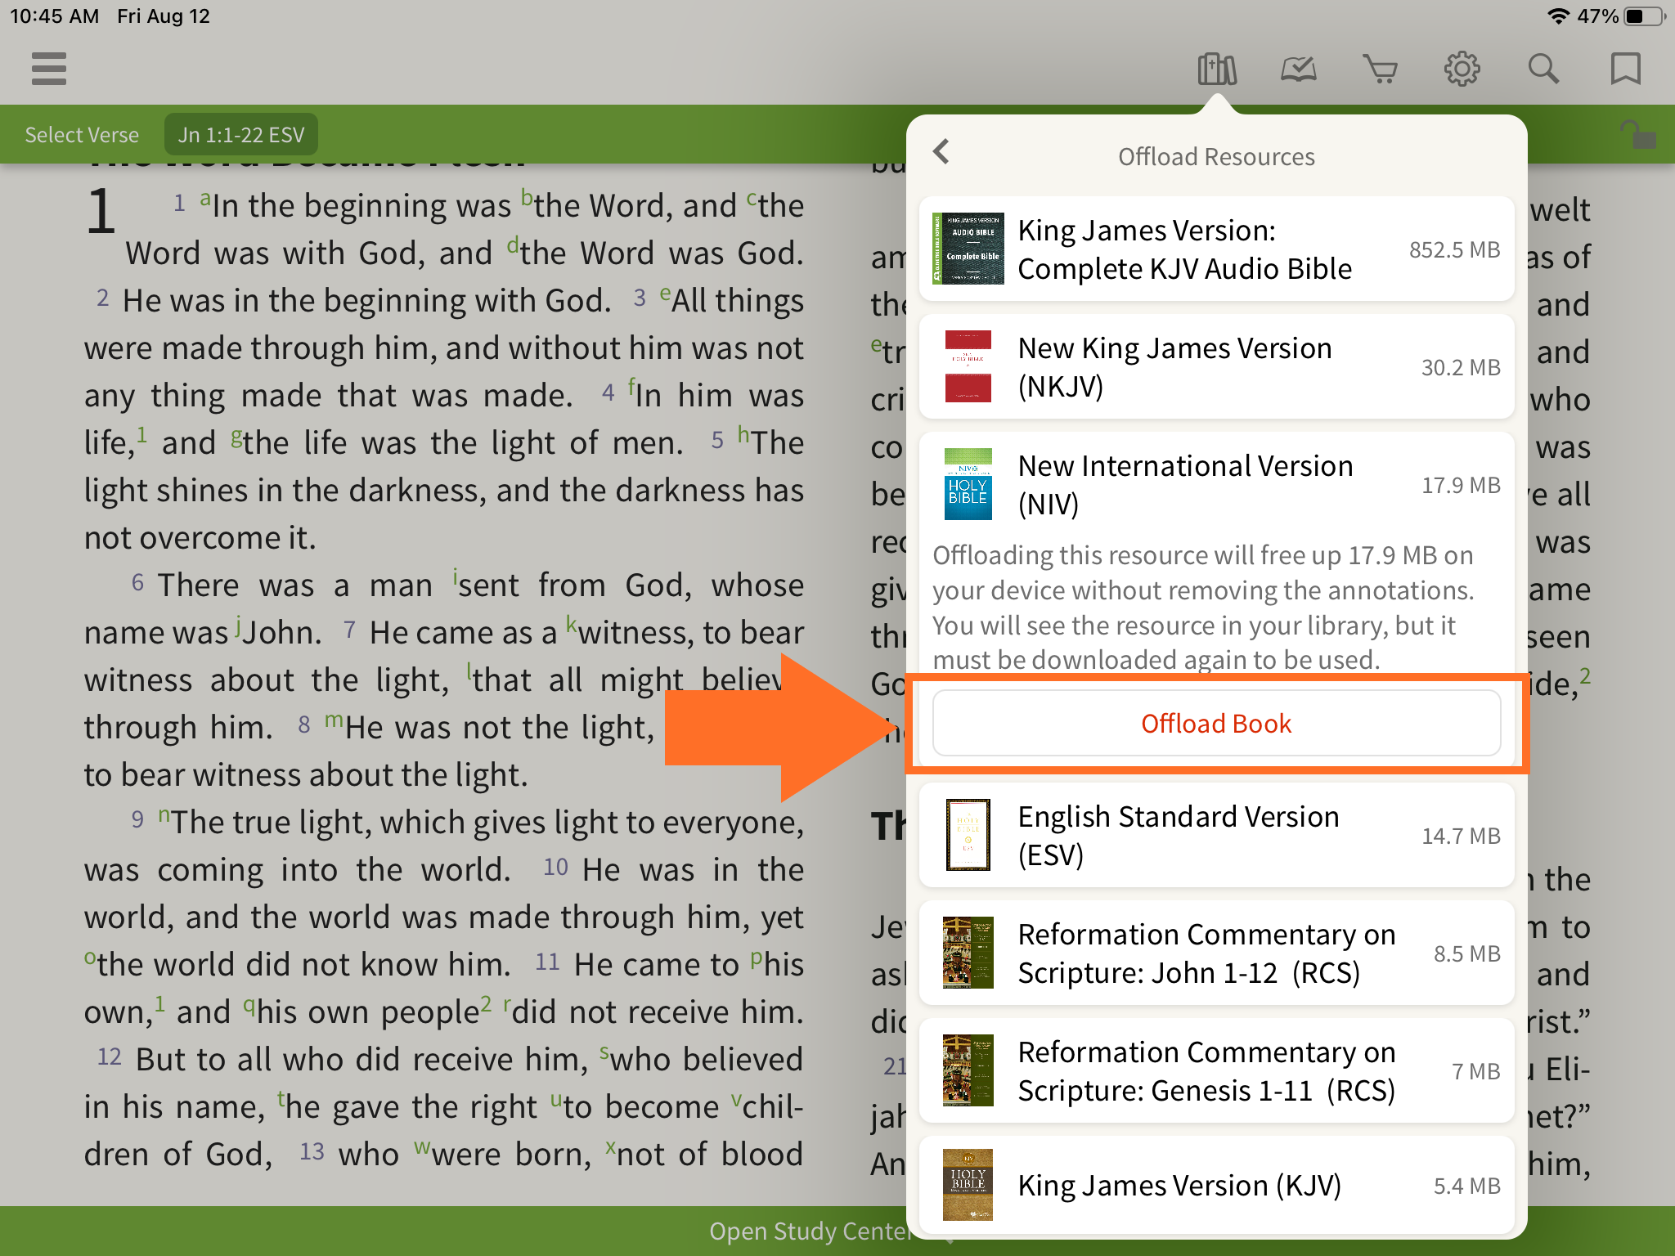Click the Offload Book button

click(1217, 724)
